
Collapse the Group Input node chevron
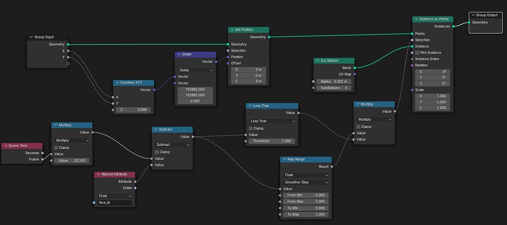pos(31,37)
